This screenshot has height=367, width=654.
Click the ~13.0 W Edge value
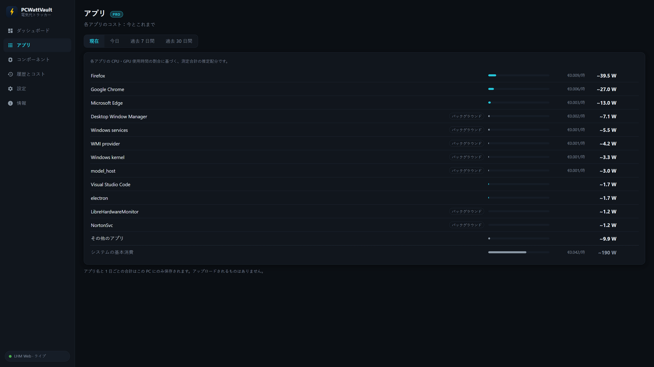[x=606, y=103]
